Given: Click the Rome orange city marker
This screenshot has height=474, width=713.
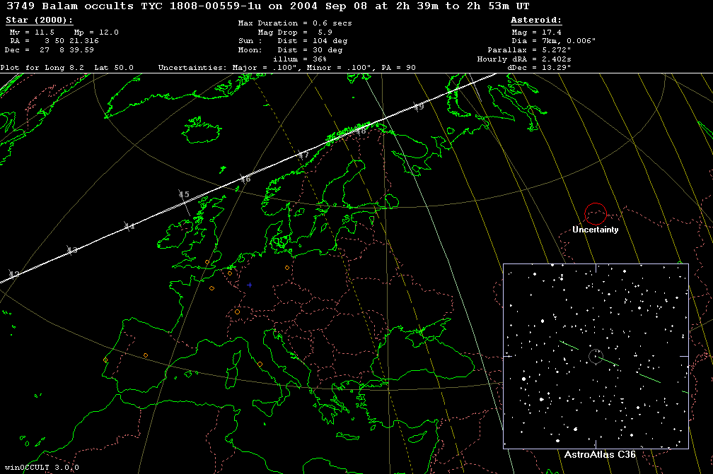Looking at the screenshot, I should tap(260, 365).
